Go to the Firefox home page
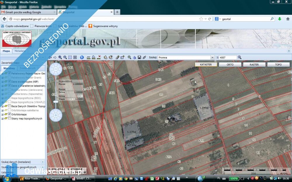This screenshot has height=182, width=292. point(288,19)
